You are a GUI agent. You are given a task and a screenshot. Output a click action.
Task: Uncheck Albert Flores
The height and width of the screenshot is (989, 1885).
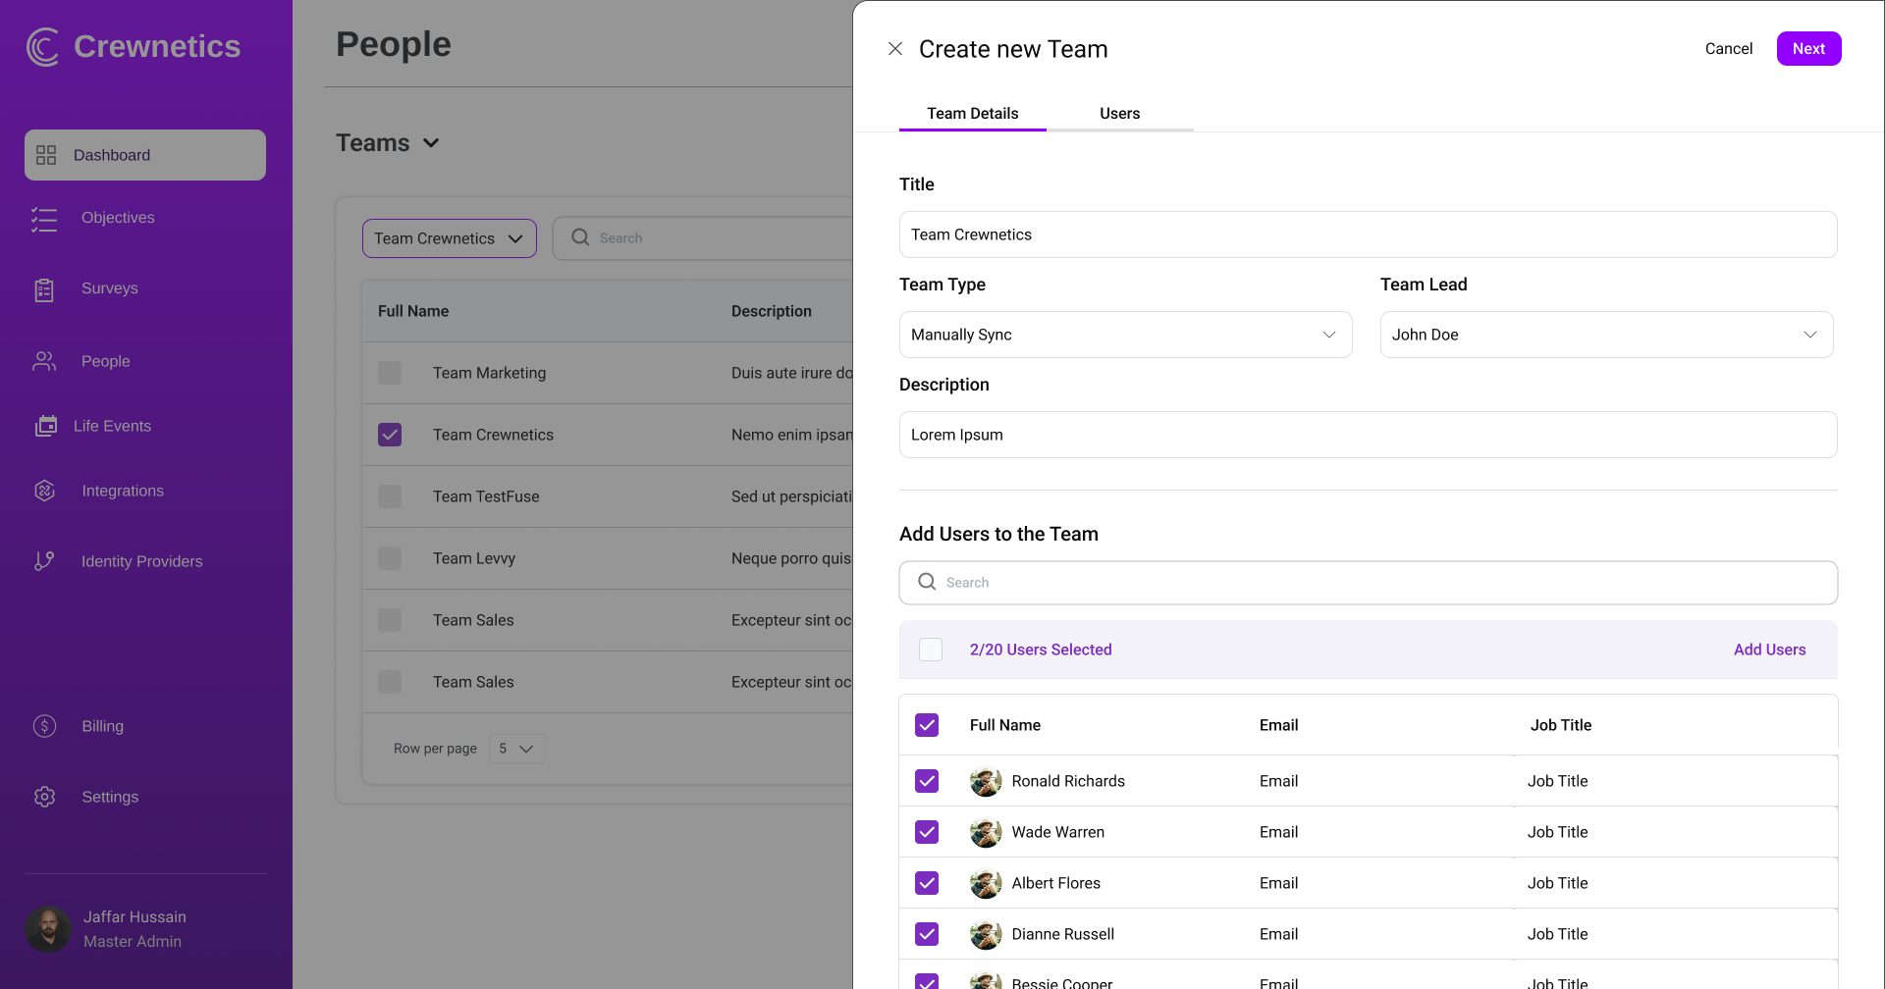pyautogui.click(x=927, y=883)
